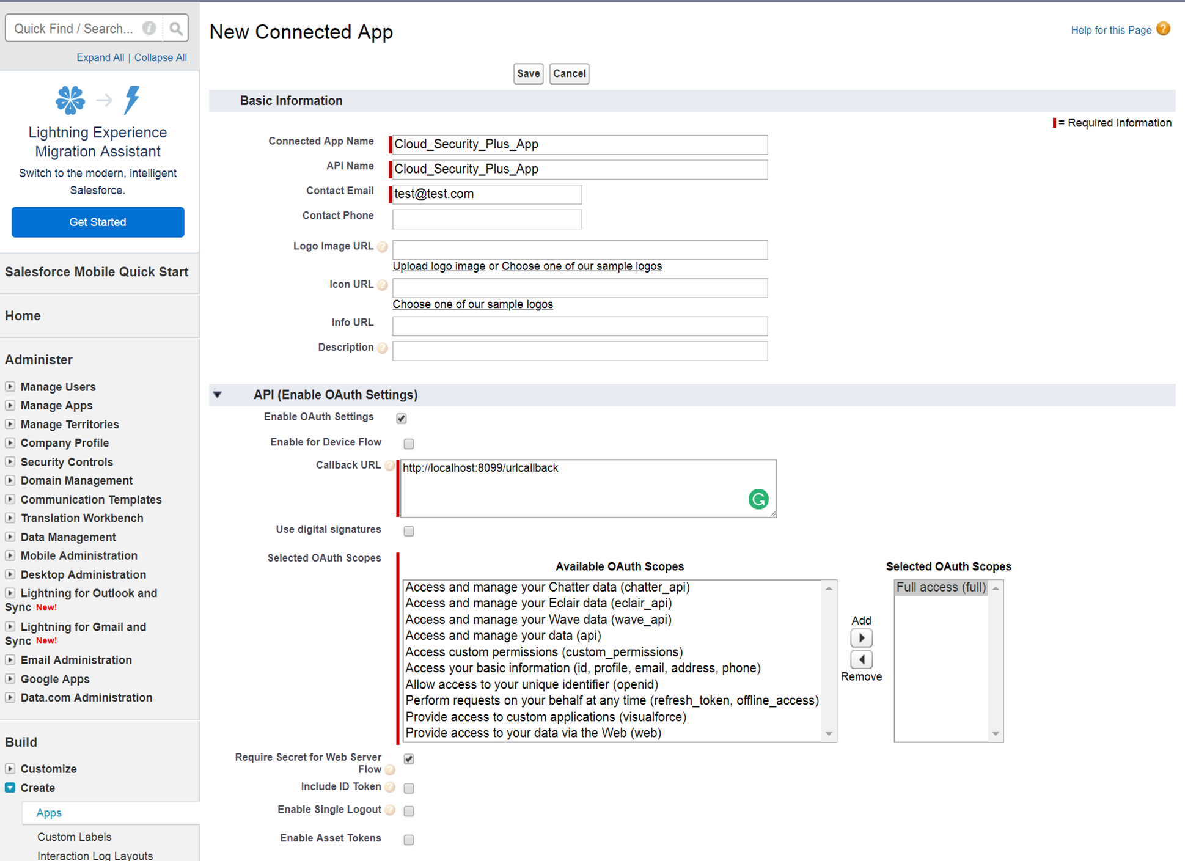Expand the Manage Users section
Viewport: 1185px width, 861px height.
tap(10, 386)
